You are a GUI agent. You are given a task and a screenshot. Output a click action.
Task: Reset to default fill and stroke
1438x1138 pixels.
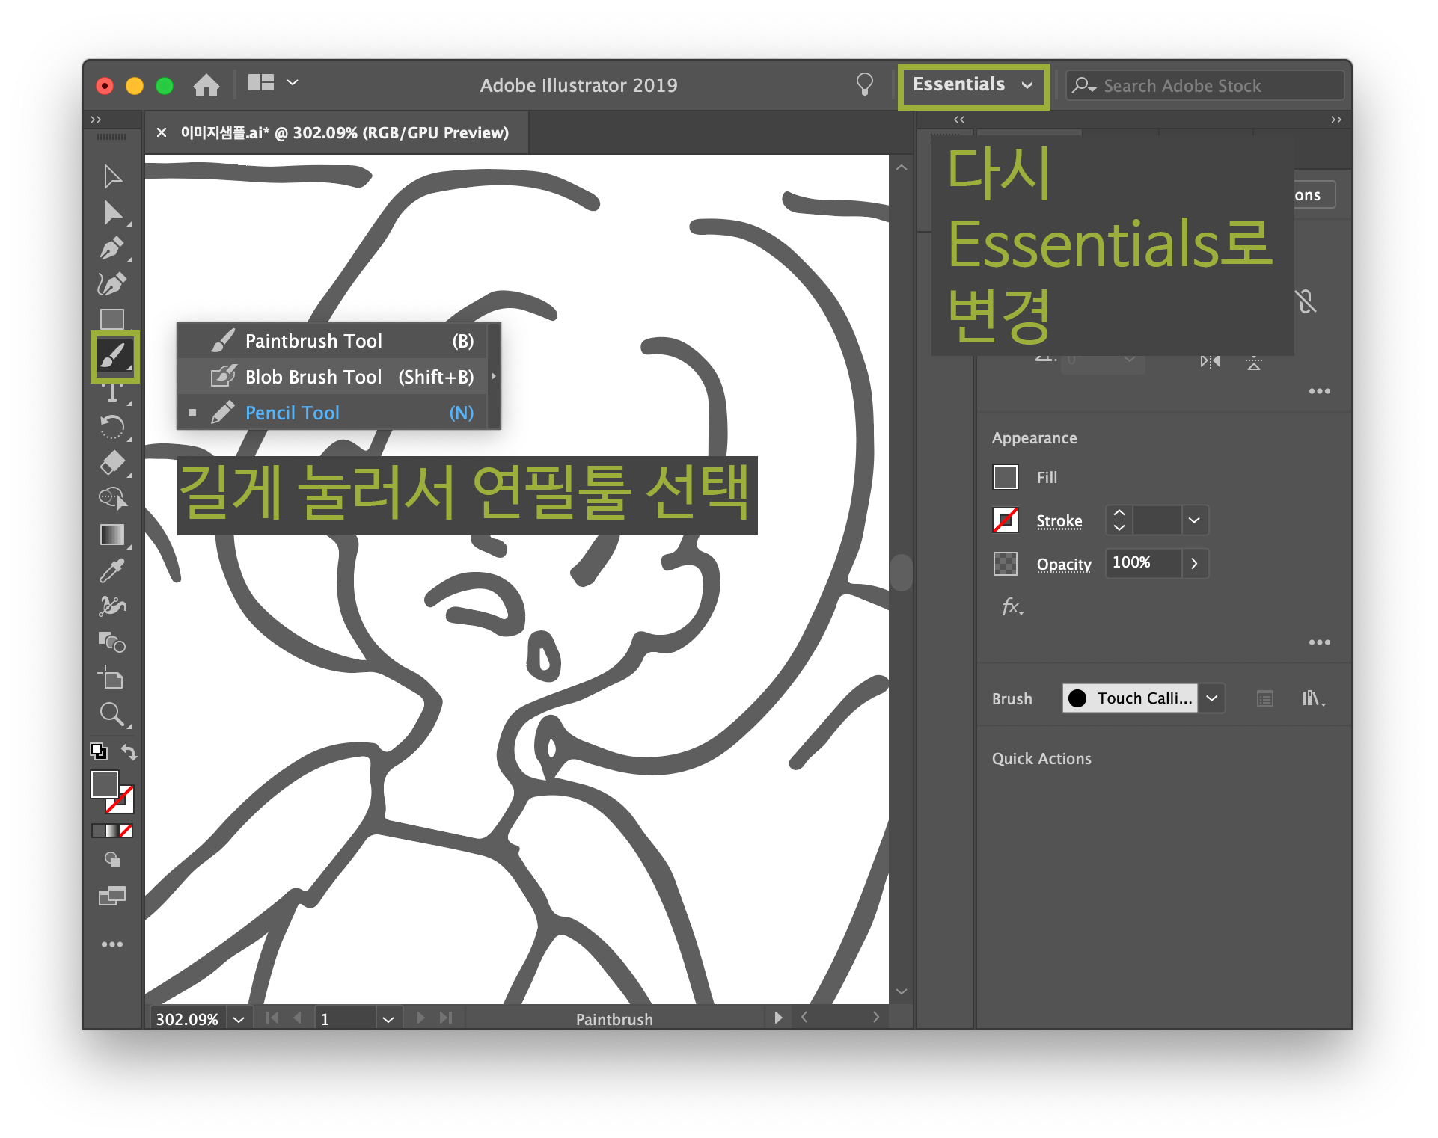(99, 751)
